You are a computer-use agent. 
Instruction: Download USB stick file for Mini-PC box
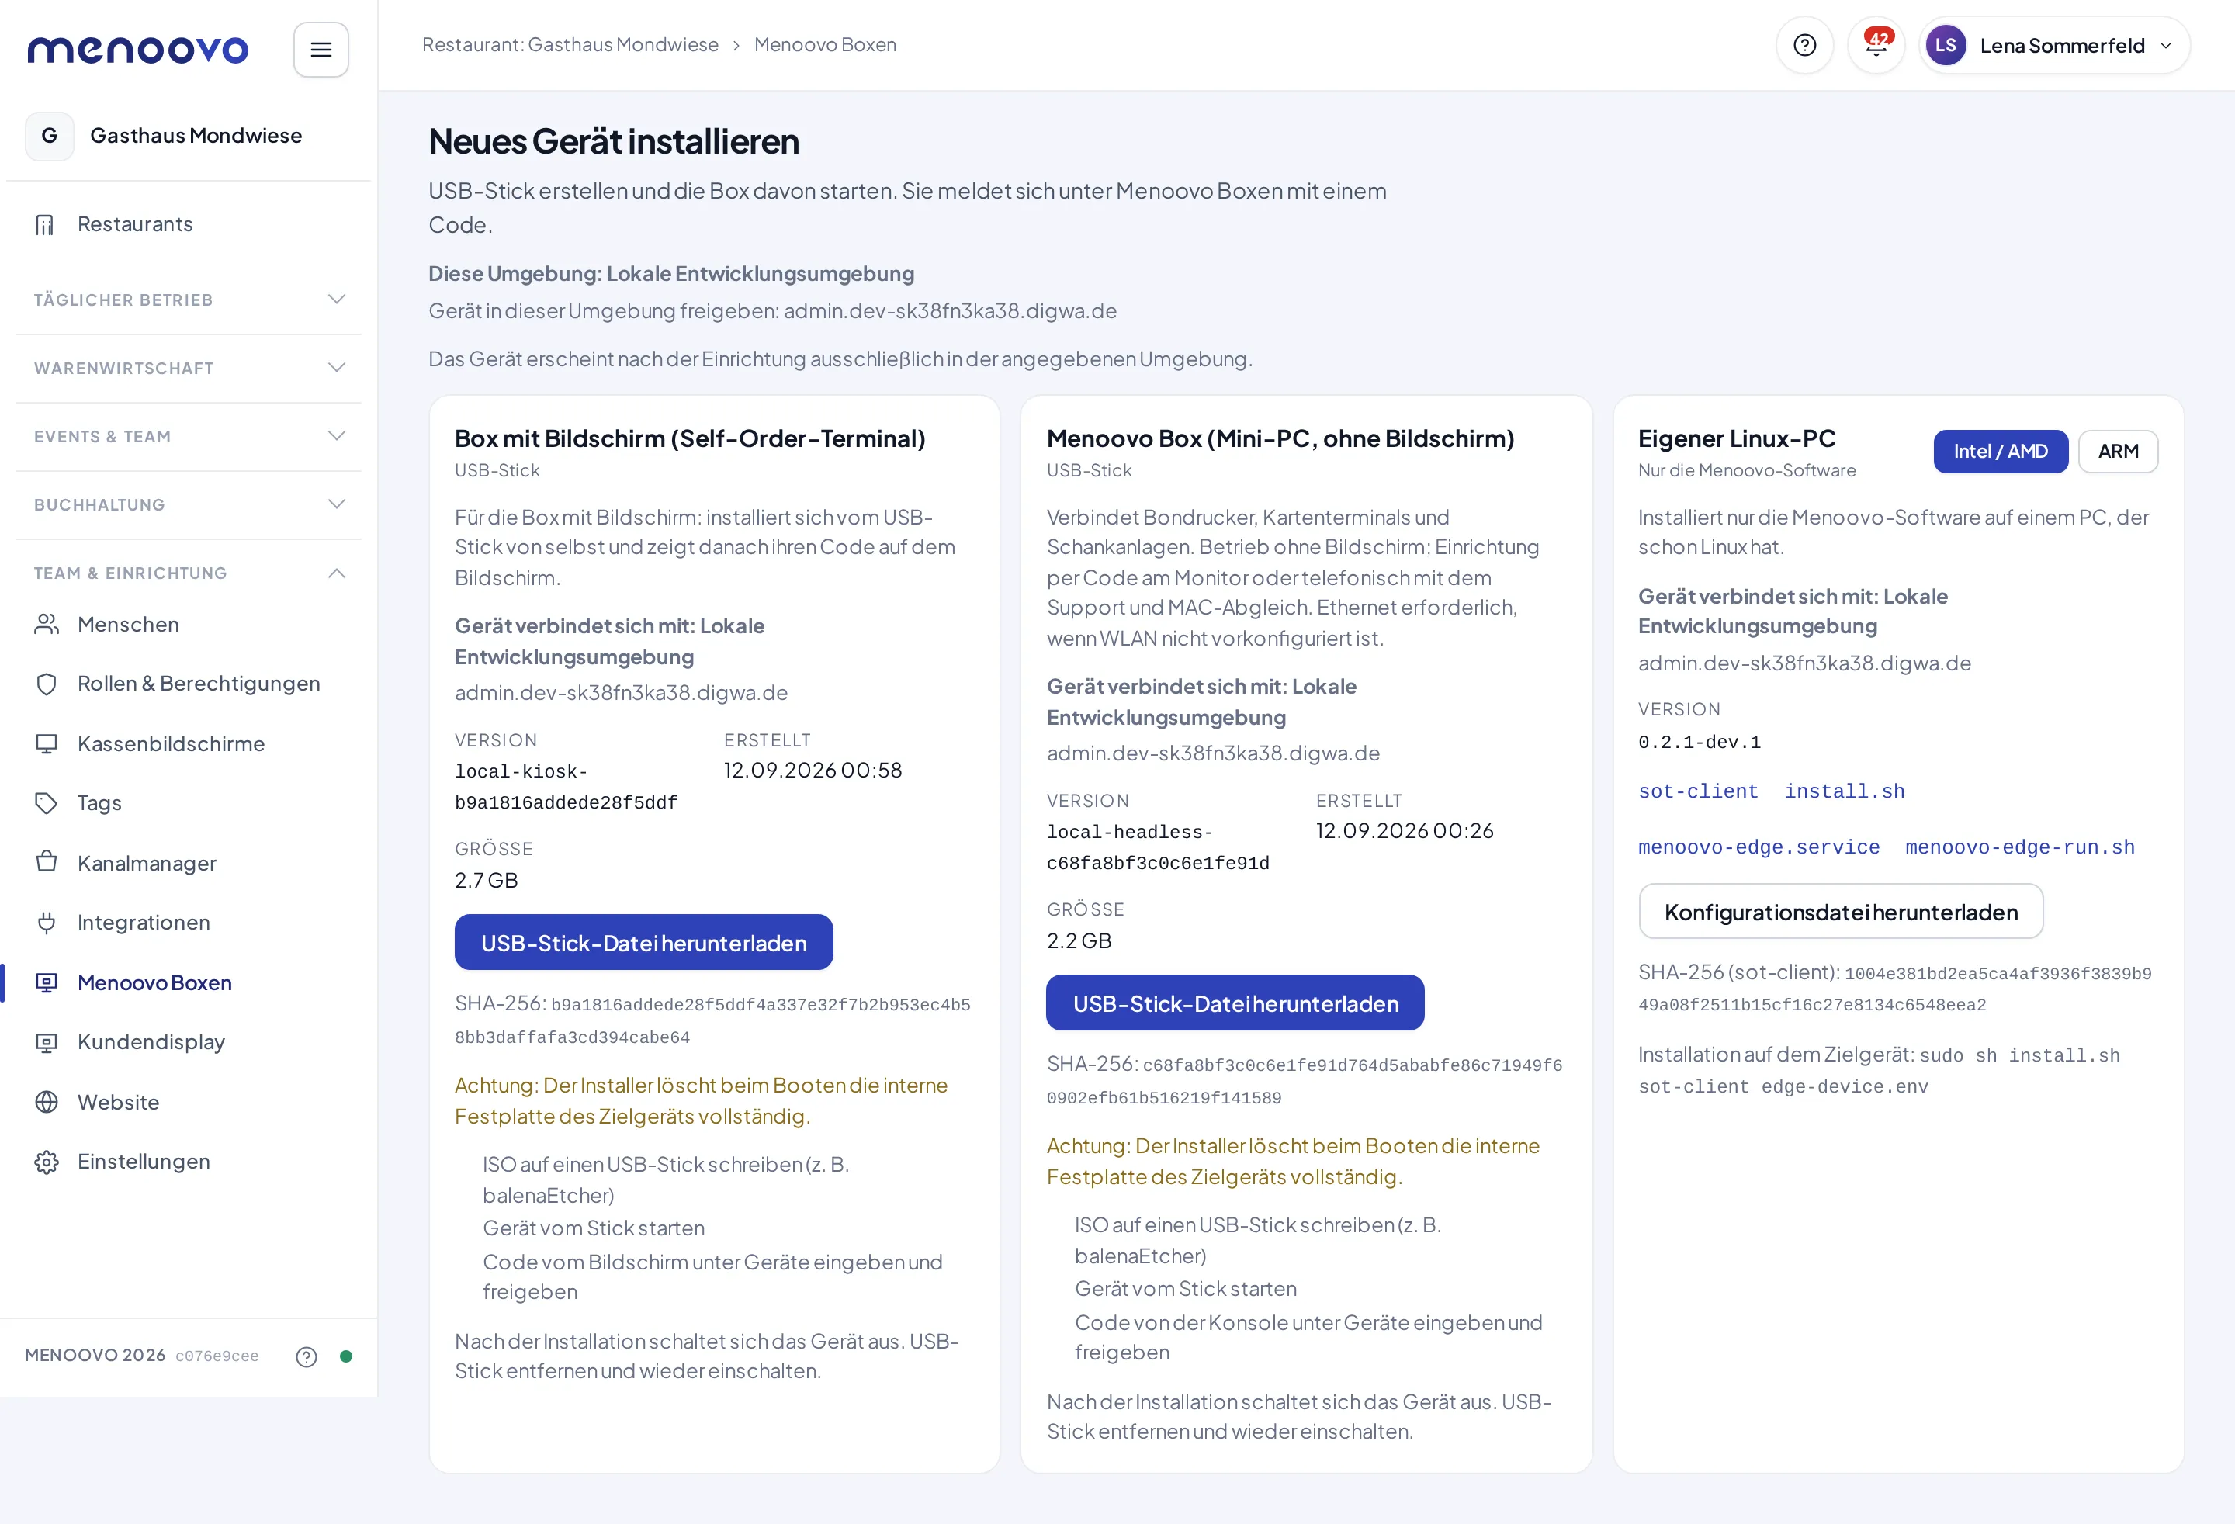tap(1235, 1003)
